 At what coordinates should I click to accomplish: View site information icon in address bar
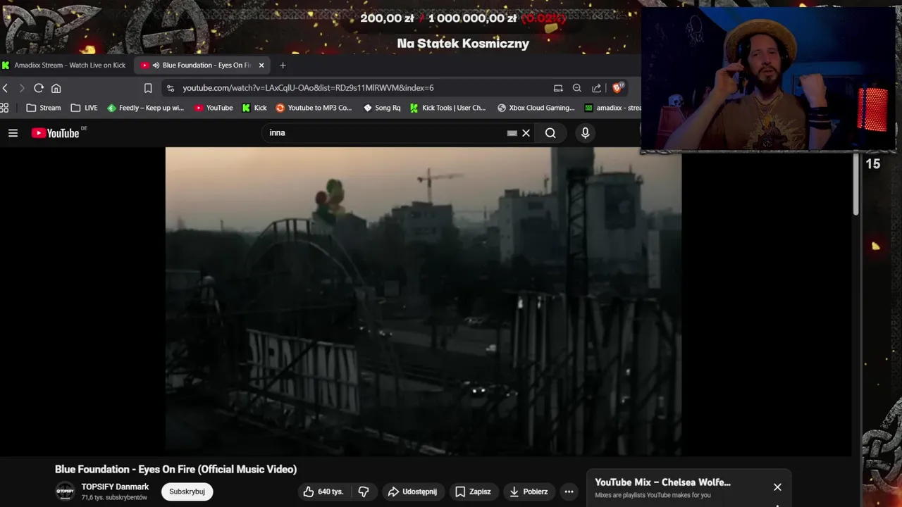click(170, 88)
